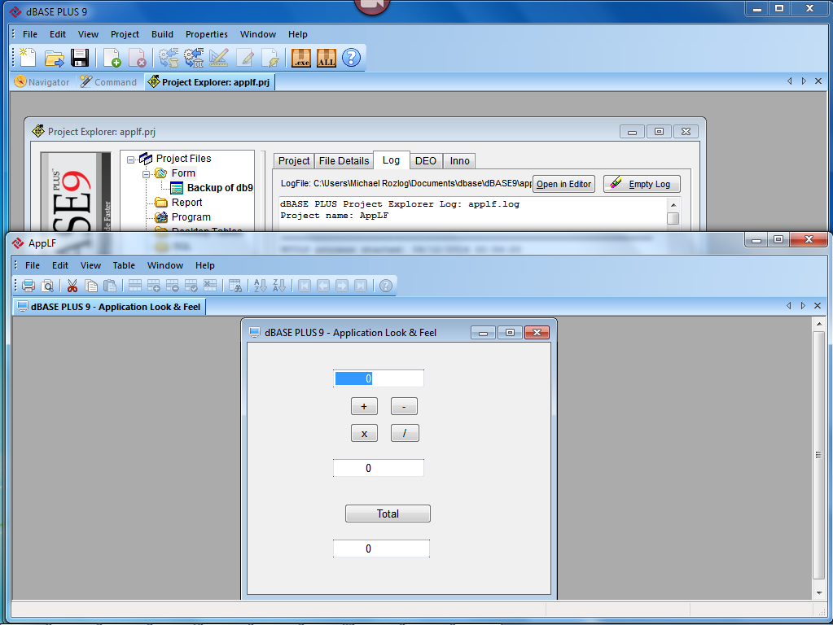This screenshot has height=625, width=833.
Task: Click the divide (/) operator button
Action: 405,433
